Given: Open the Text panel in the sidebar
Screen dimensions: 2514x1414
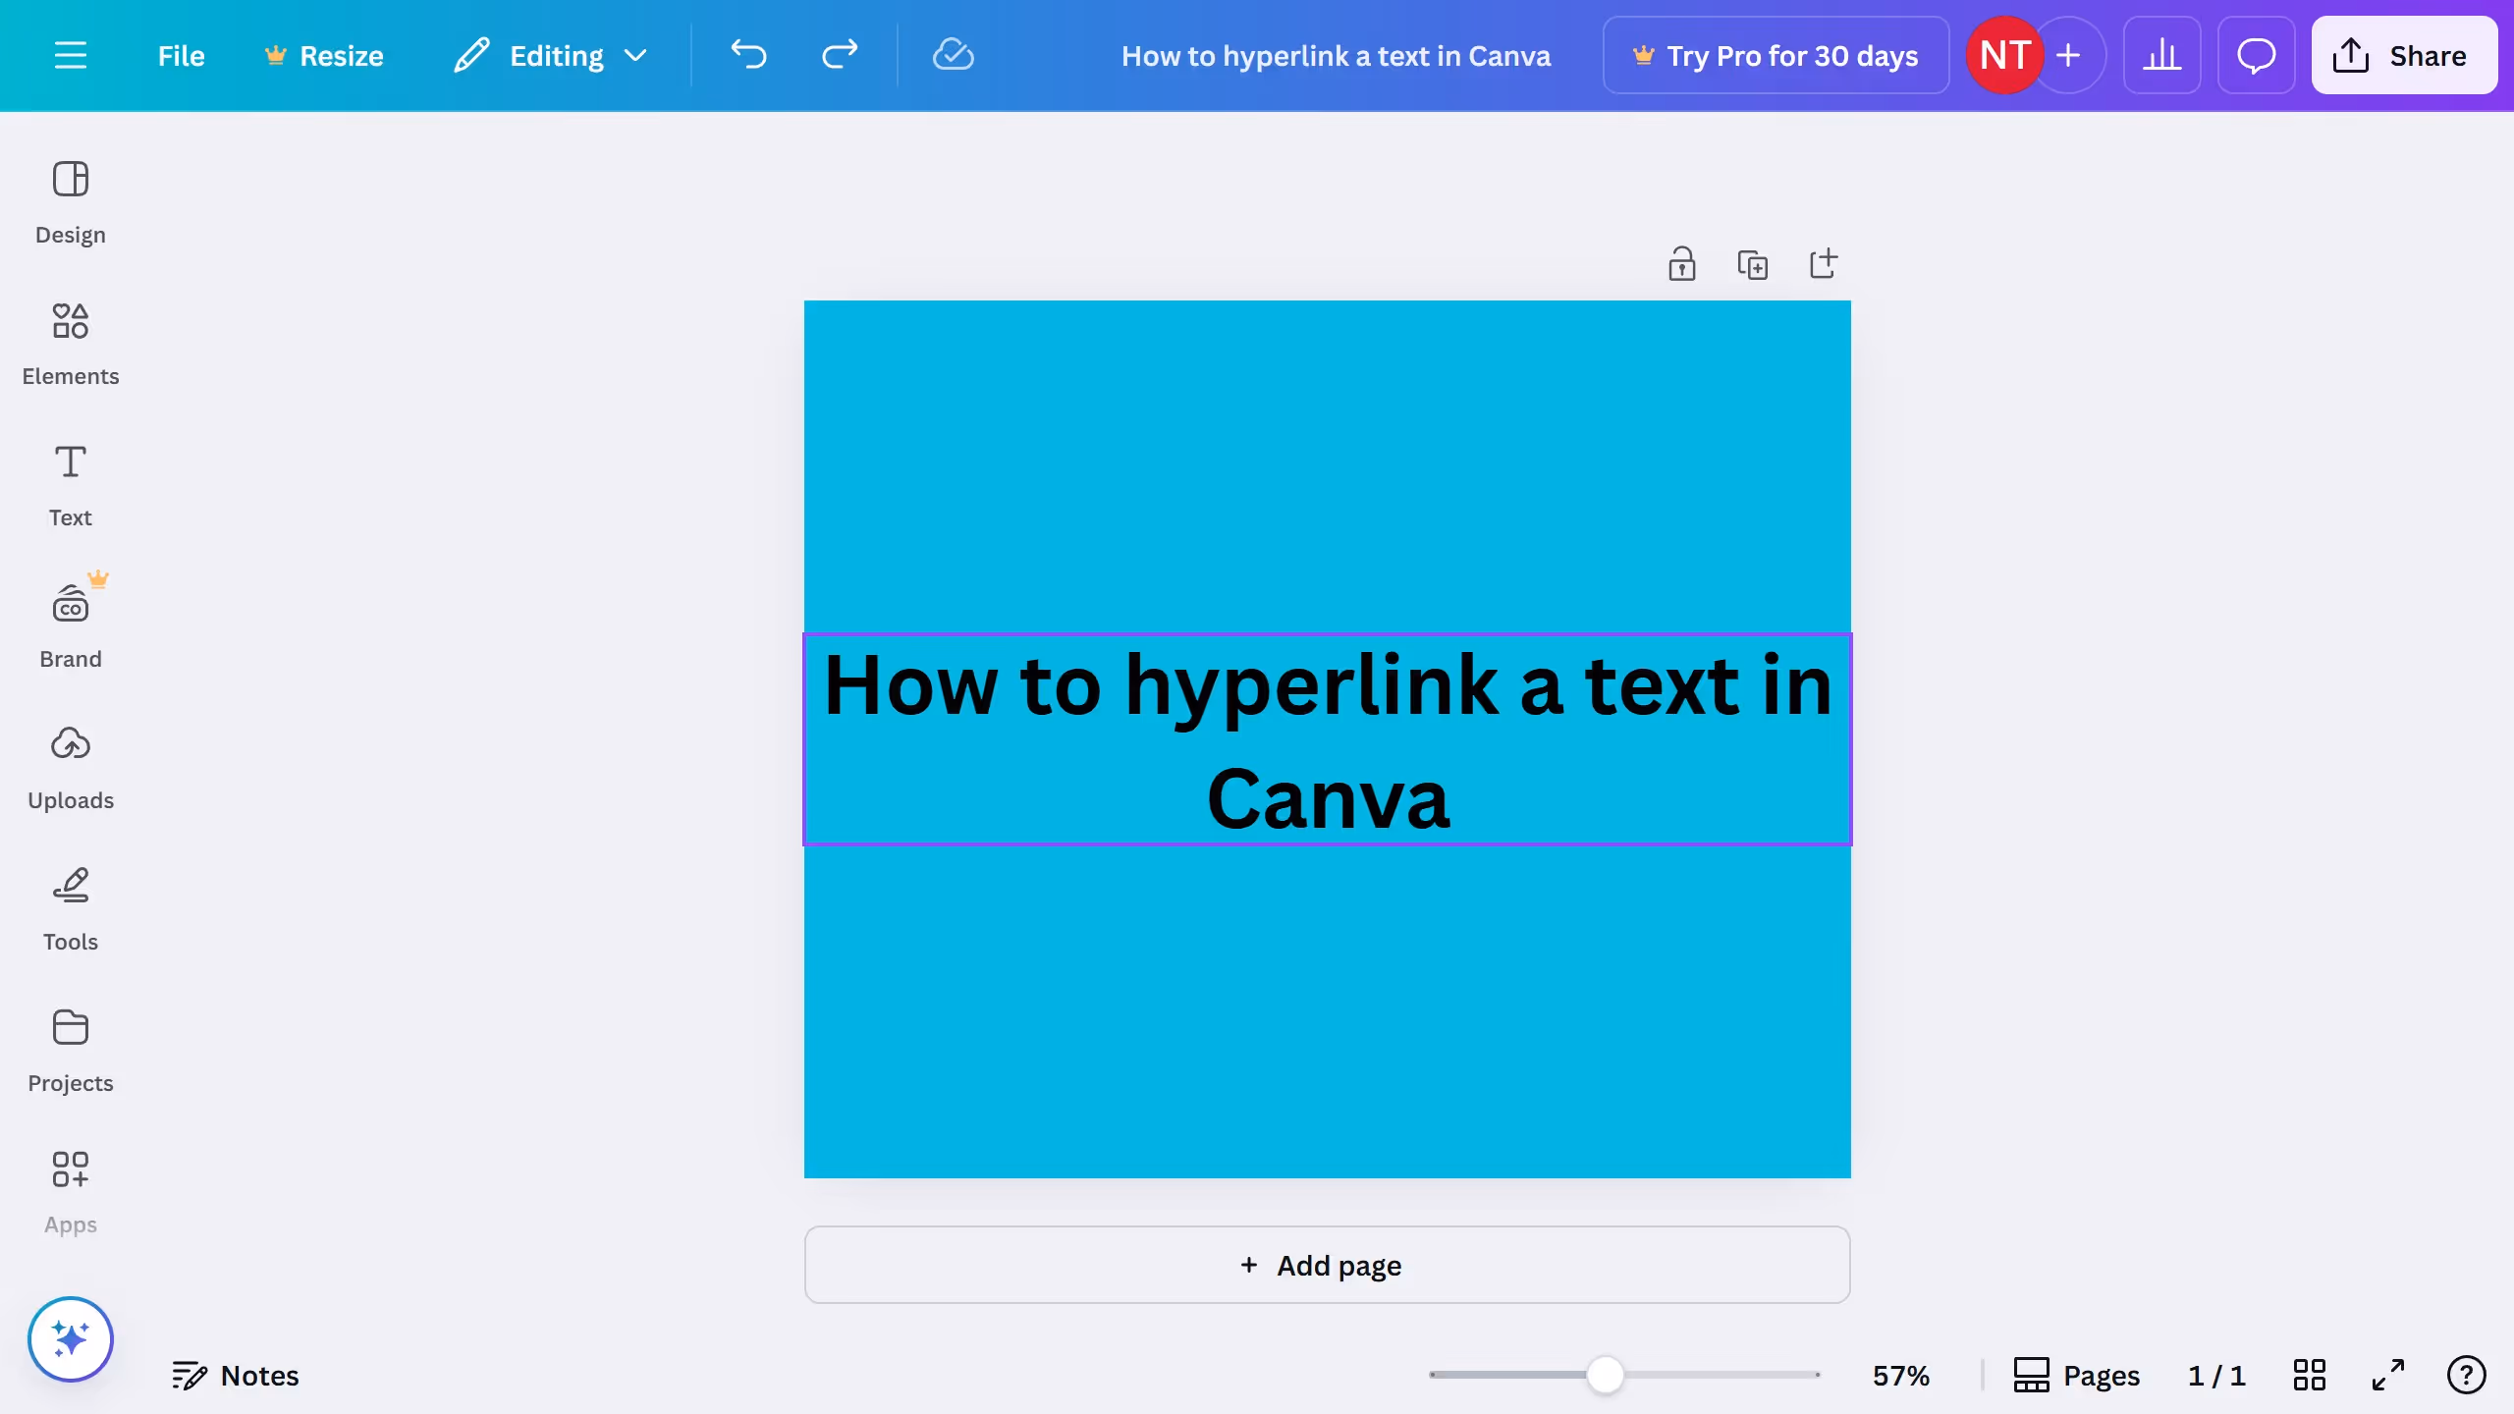Looking at the screenshot, I should (x=70, y=485).
